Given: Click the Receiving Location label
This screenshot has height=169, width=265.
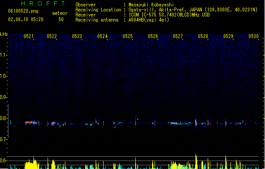Looking at the screenshot, I should [x=98, y=10].
